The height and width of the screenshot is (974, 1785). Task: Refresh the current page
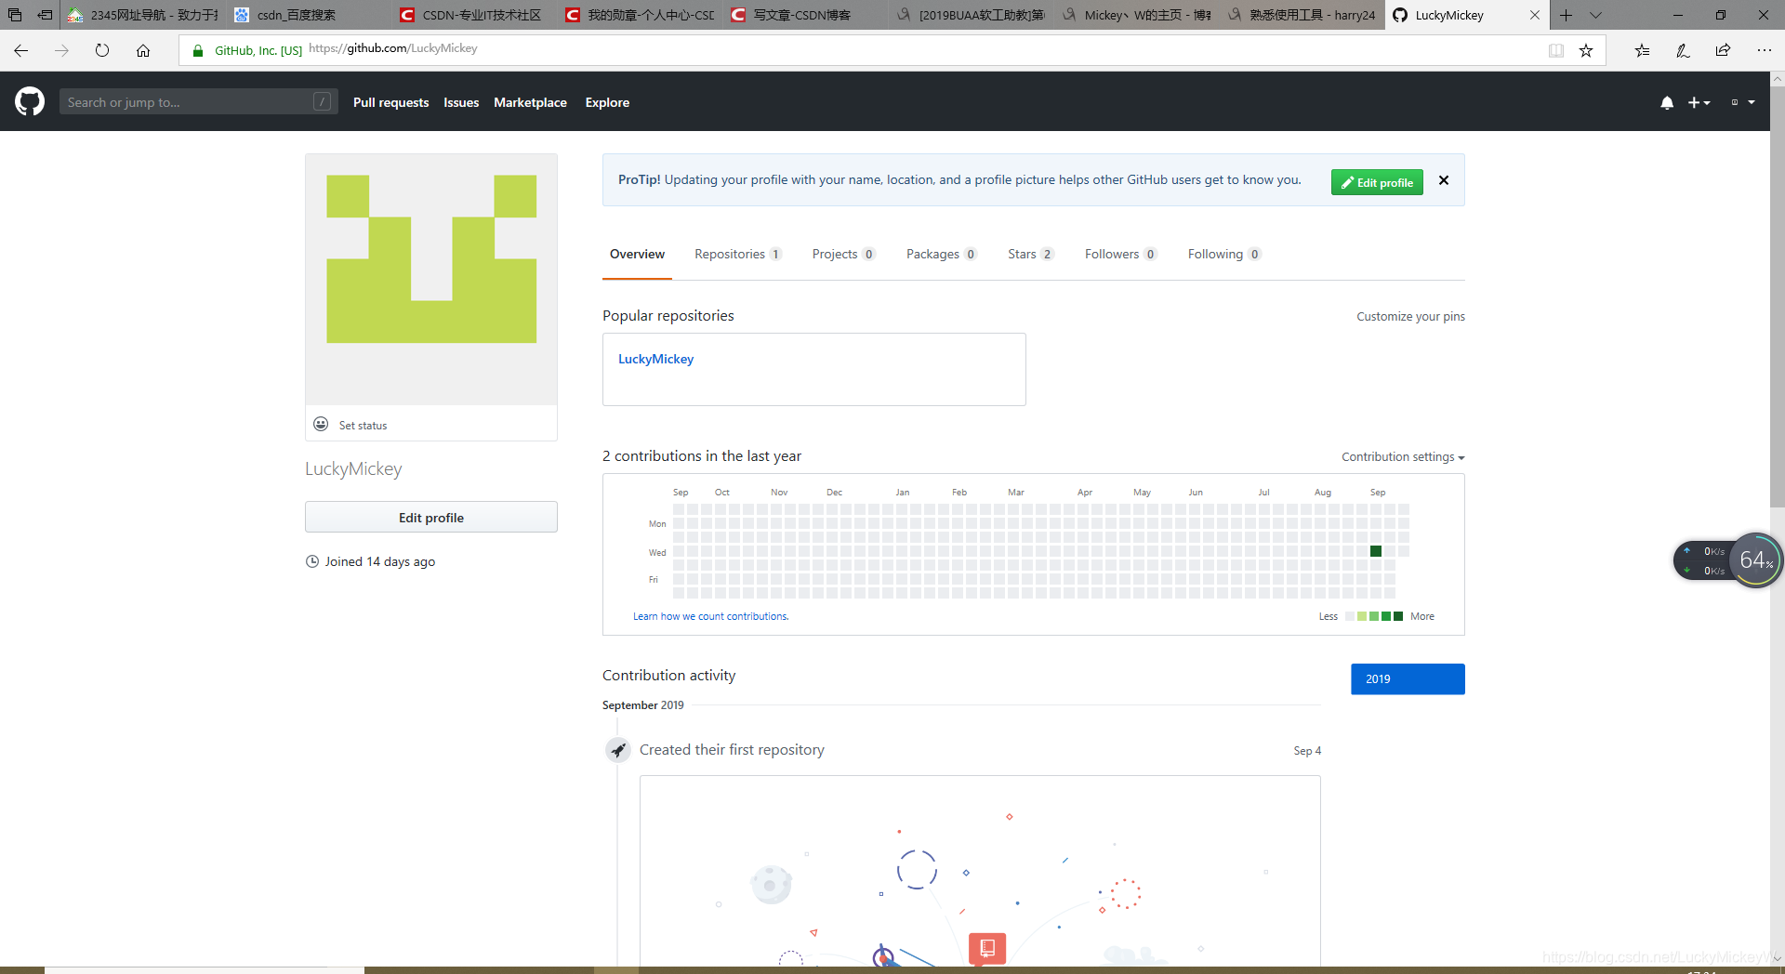(102, 50)
